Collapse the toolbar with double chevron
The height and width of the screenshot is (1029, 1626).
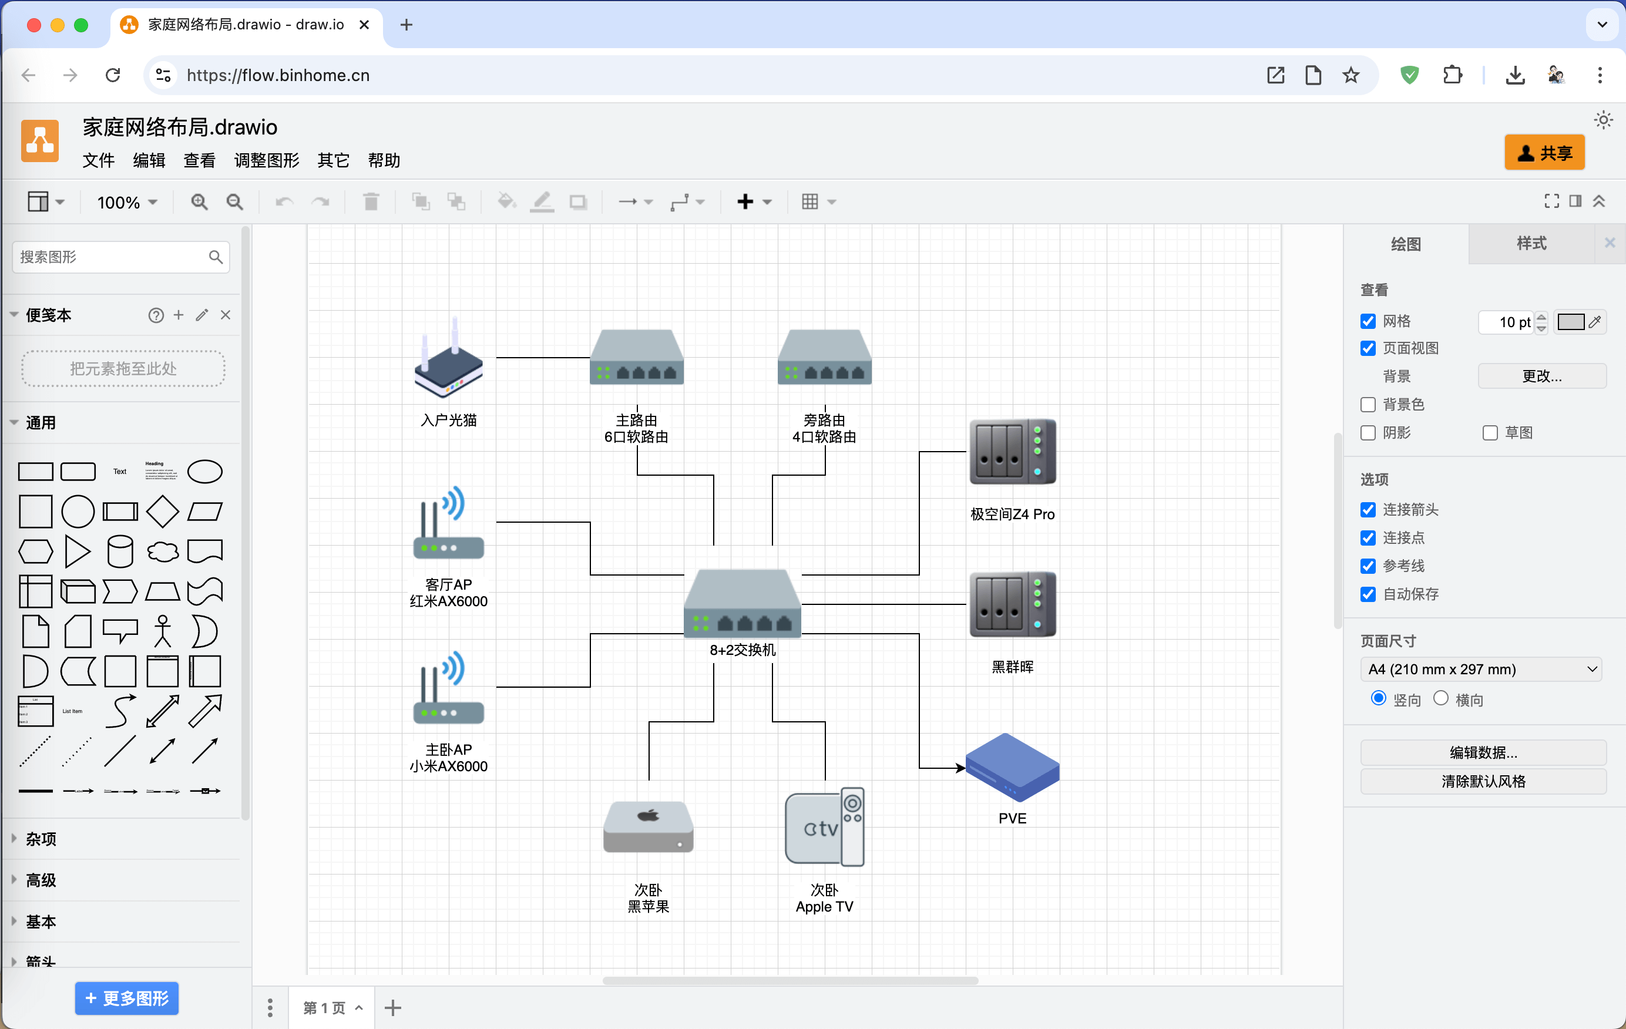click(x=1599, y=201)
